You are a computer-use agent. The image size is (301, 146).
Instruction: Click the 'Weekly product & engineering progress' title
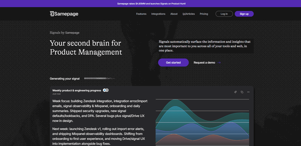click(77, 90)
